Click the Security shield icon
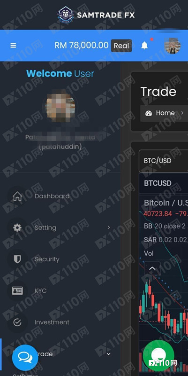This screenshot has width=188, height=376. tap(17, 259)
